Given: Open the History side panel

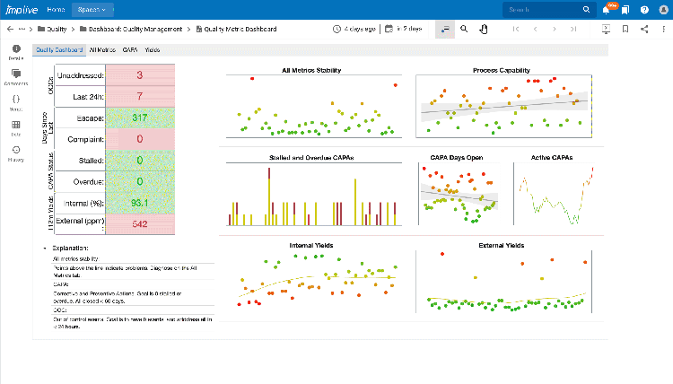Looking at the screenshot, I should pos(16,154).
